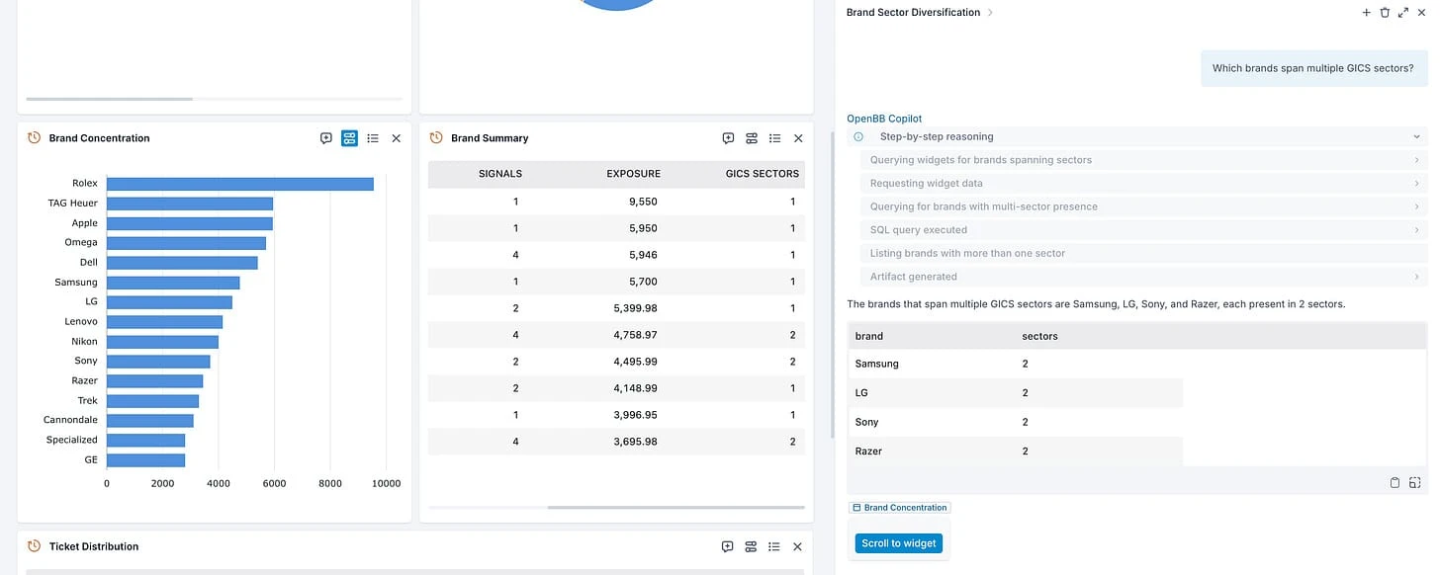
Task: Add Ticket Distribution to chat via speech-bubble icon
Action: point(727,545)
